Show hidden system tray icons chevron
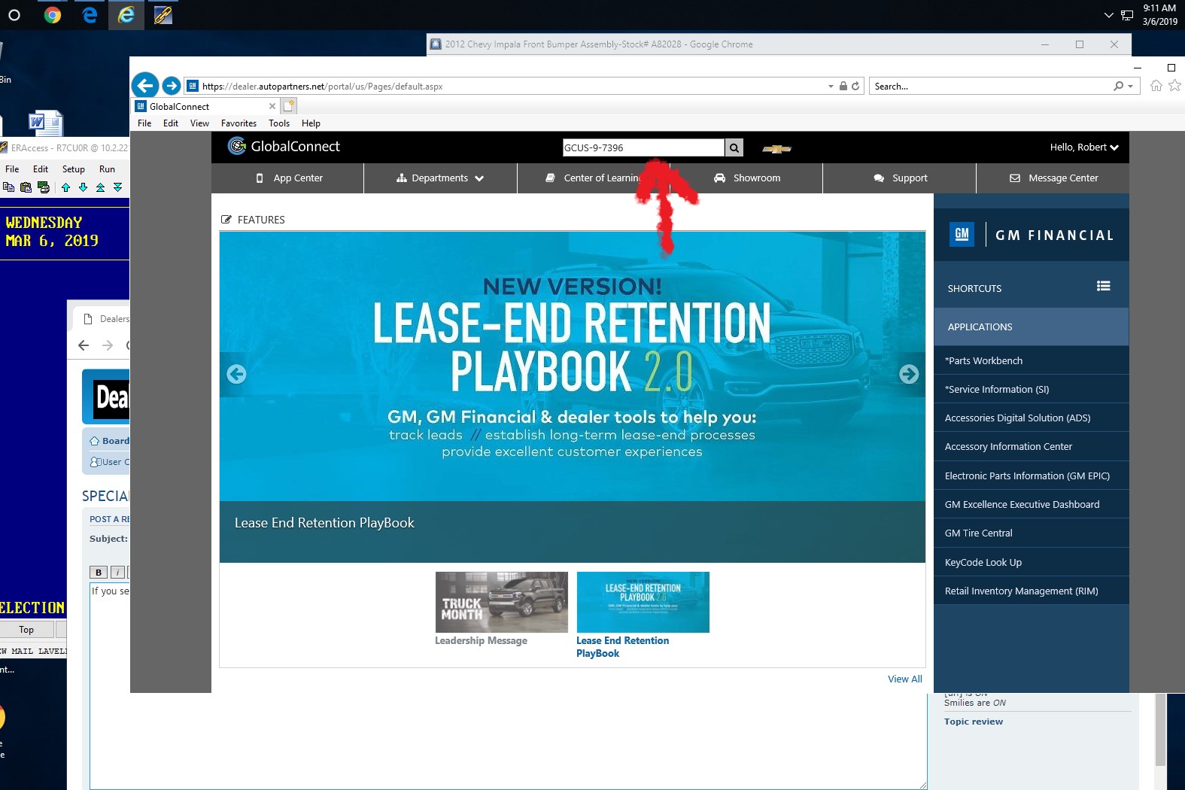1185x790 pixels. pyautogui.click(x=1108, y=15)
